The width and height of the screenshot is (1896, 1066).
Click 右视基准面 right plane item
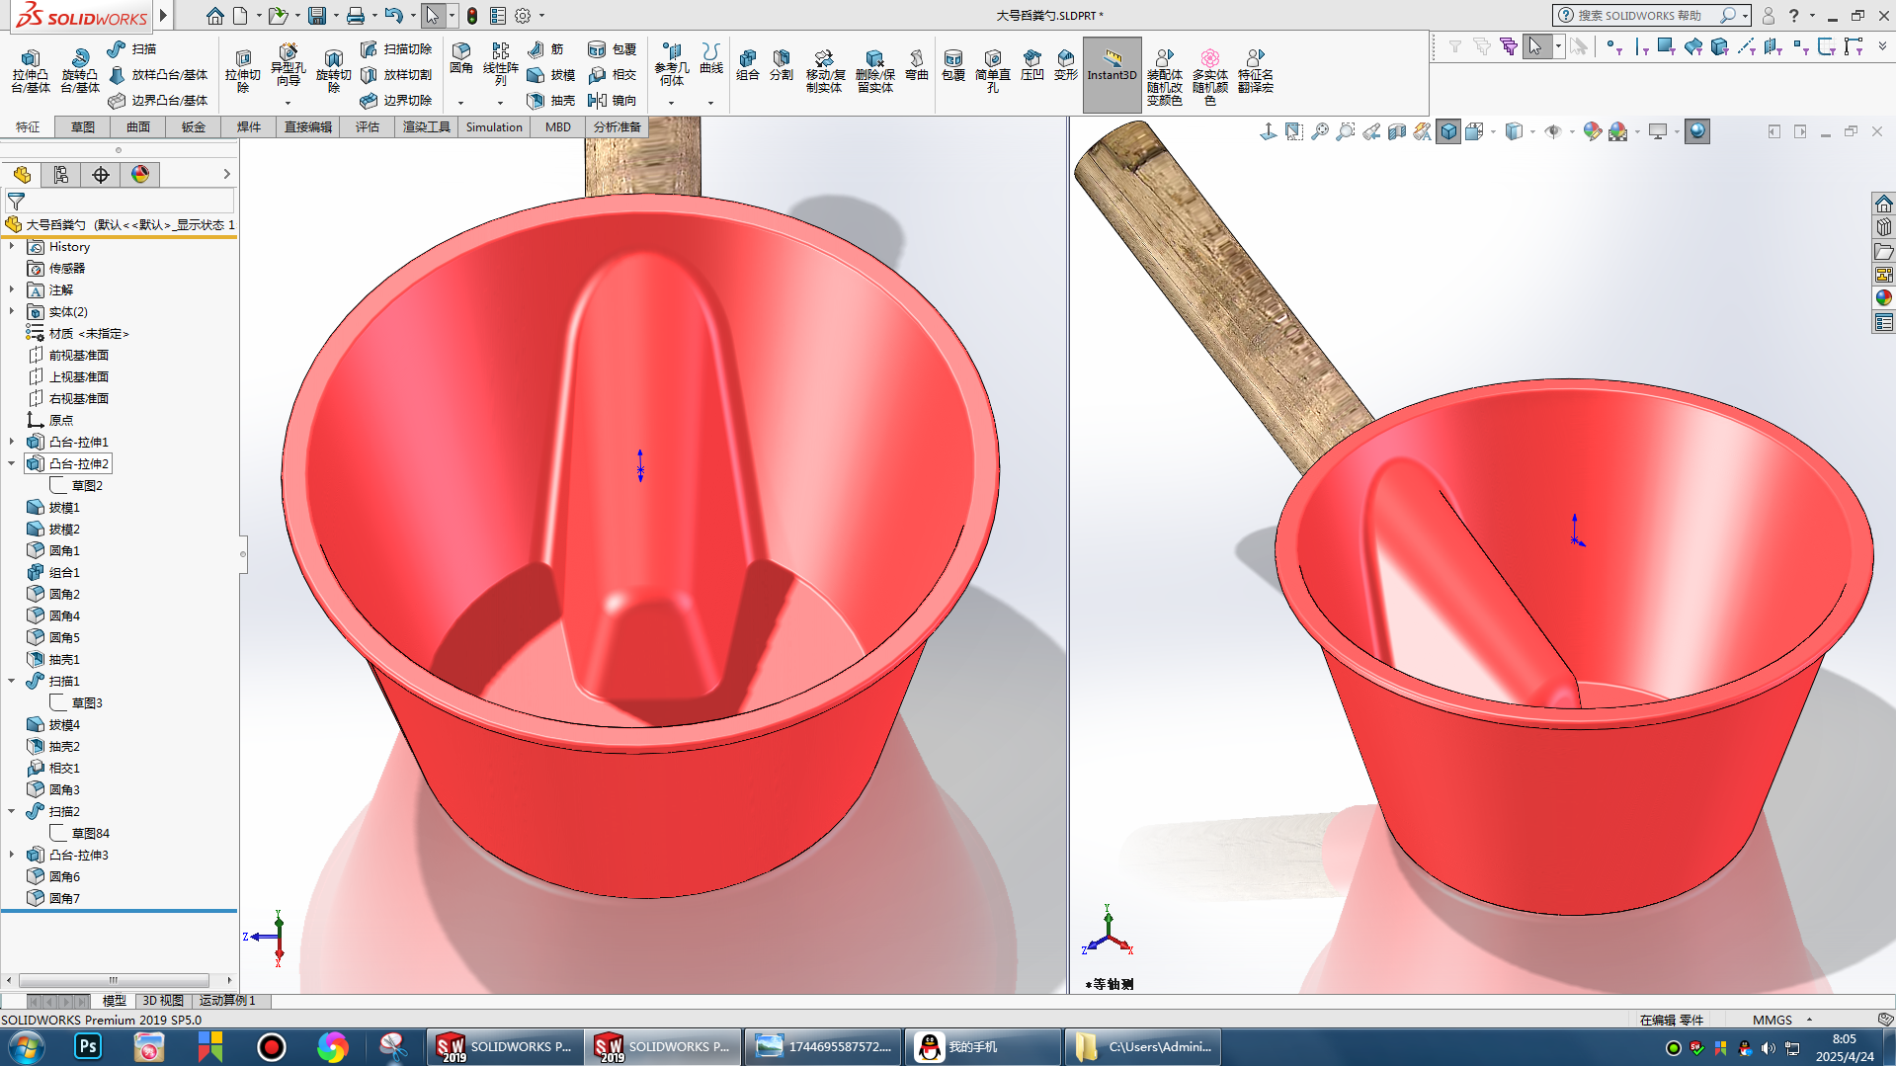pyautogui.click(x=78, y=399)
